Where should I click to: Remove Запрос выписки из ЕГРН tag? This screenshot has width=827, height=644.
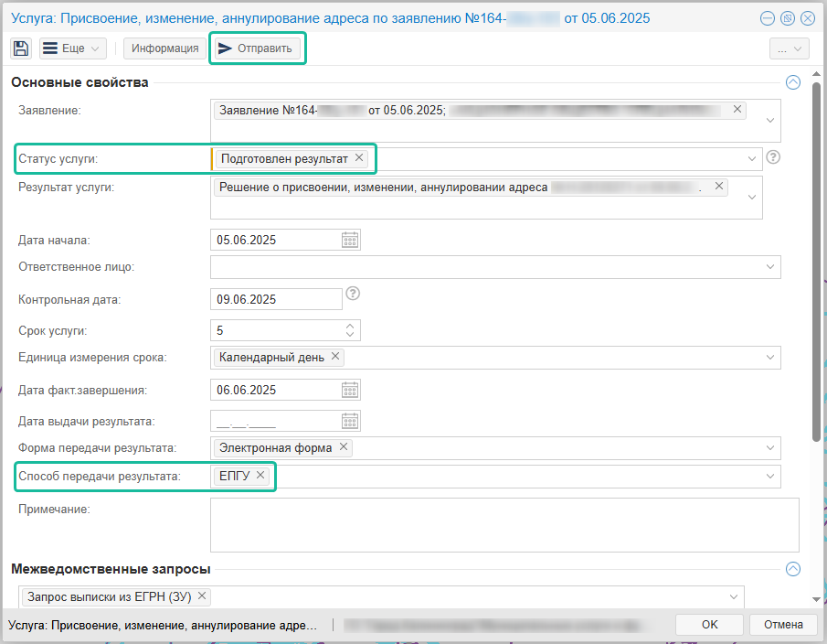click(202, 596)
